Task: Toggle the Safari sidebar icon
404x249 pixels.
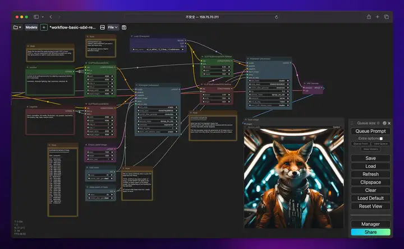Action: [x=36, y=17]
